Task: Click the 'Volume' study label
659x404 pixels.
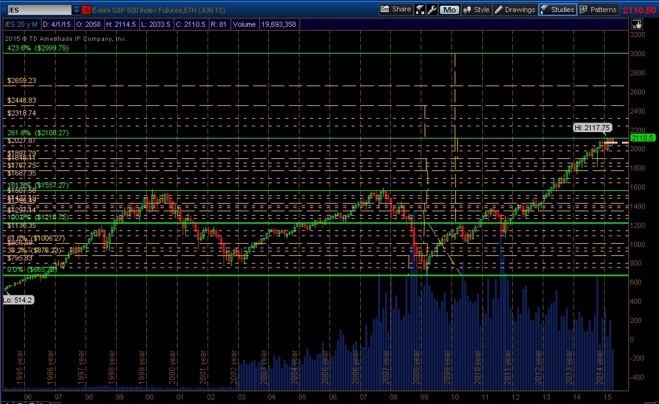Action: click(x=244, y=24)
